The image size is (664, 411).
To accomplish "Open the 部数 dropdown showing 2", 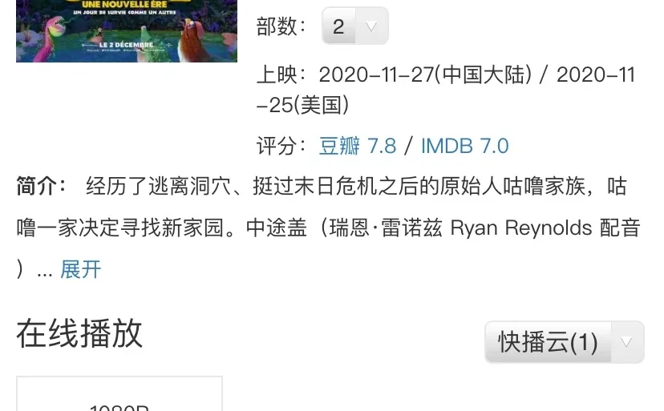I will [x=355, y=26].
